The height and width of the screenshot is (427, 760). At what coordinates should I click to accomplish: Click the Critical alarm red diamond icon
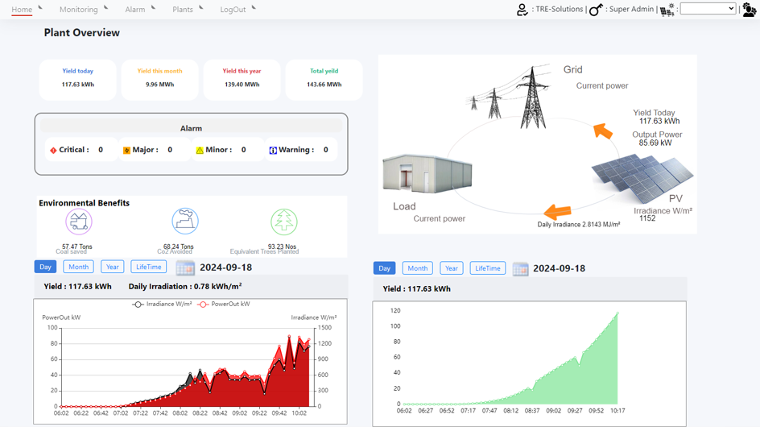tap(53, 151)
